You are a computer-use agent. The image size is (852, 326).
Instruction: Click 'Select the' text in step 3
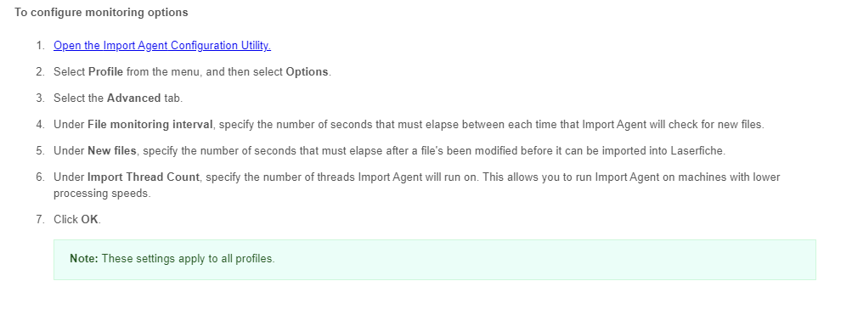tap(78, 98)
